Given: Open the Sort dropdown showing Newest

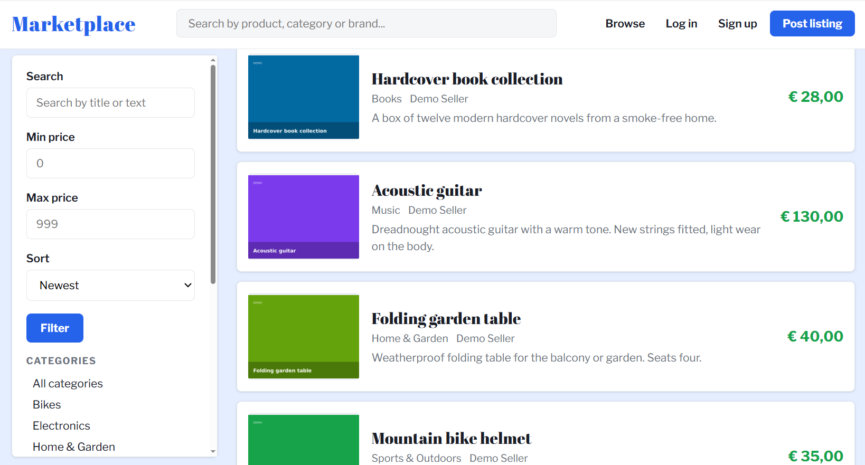Looking at the screenshot, I should tap(110, 286).
